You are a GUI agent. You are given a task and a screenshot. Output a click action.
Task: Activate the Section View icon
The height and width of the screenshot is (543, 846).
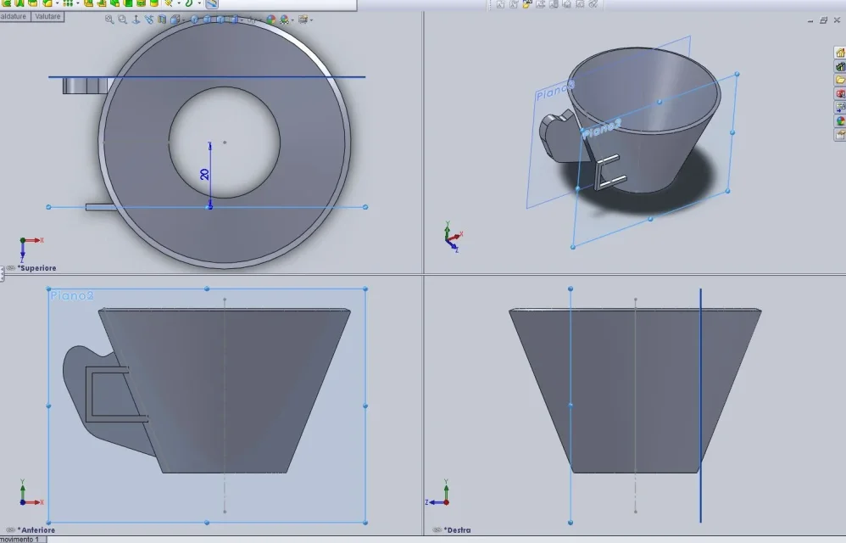(162, 20)
